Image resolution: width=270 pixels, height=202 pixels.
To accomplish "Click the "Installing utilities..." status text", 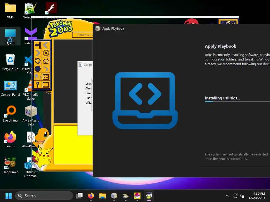I will click(222, 98).
